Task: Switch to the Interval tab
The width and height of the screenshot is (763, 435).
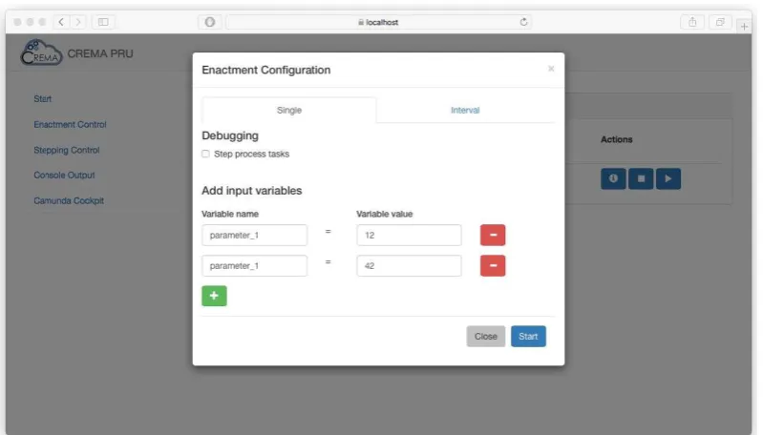Action: pos(465,111)
